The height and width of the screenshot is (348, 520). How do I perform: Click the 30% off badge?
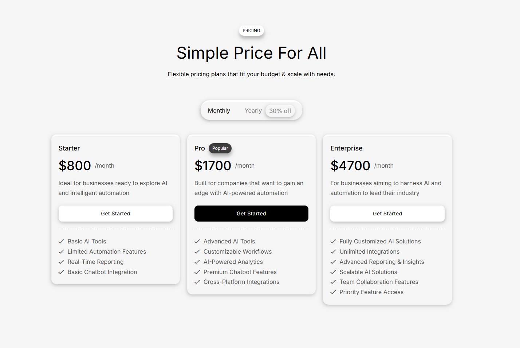point(280,111)
